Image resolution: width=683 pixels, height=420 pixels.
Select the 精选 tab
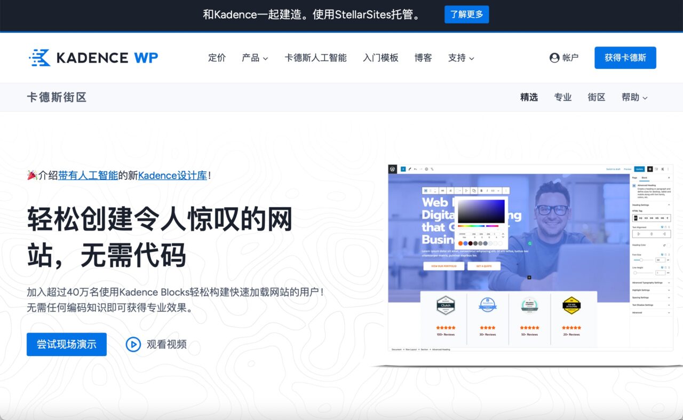(x=529, y=97)
